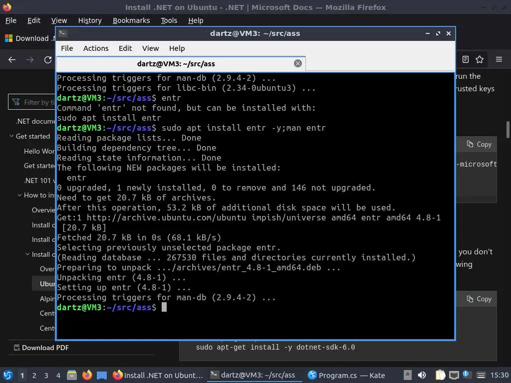Open the network status tray icon
The height and width of the screenshot is (383, 511).
(454, 375)
